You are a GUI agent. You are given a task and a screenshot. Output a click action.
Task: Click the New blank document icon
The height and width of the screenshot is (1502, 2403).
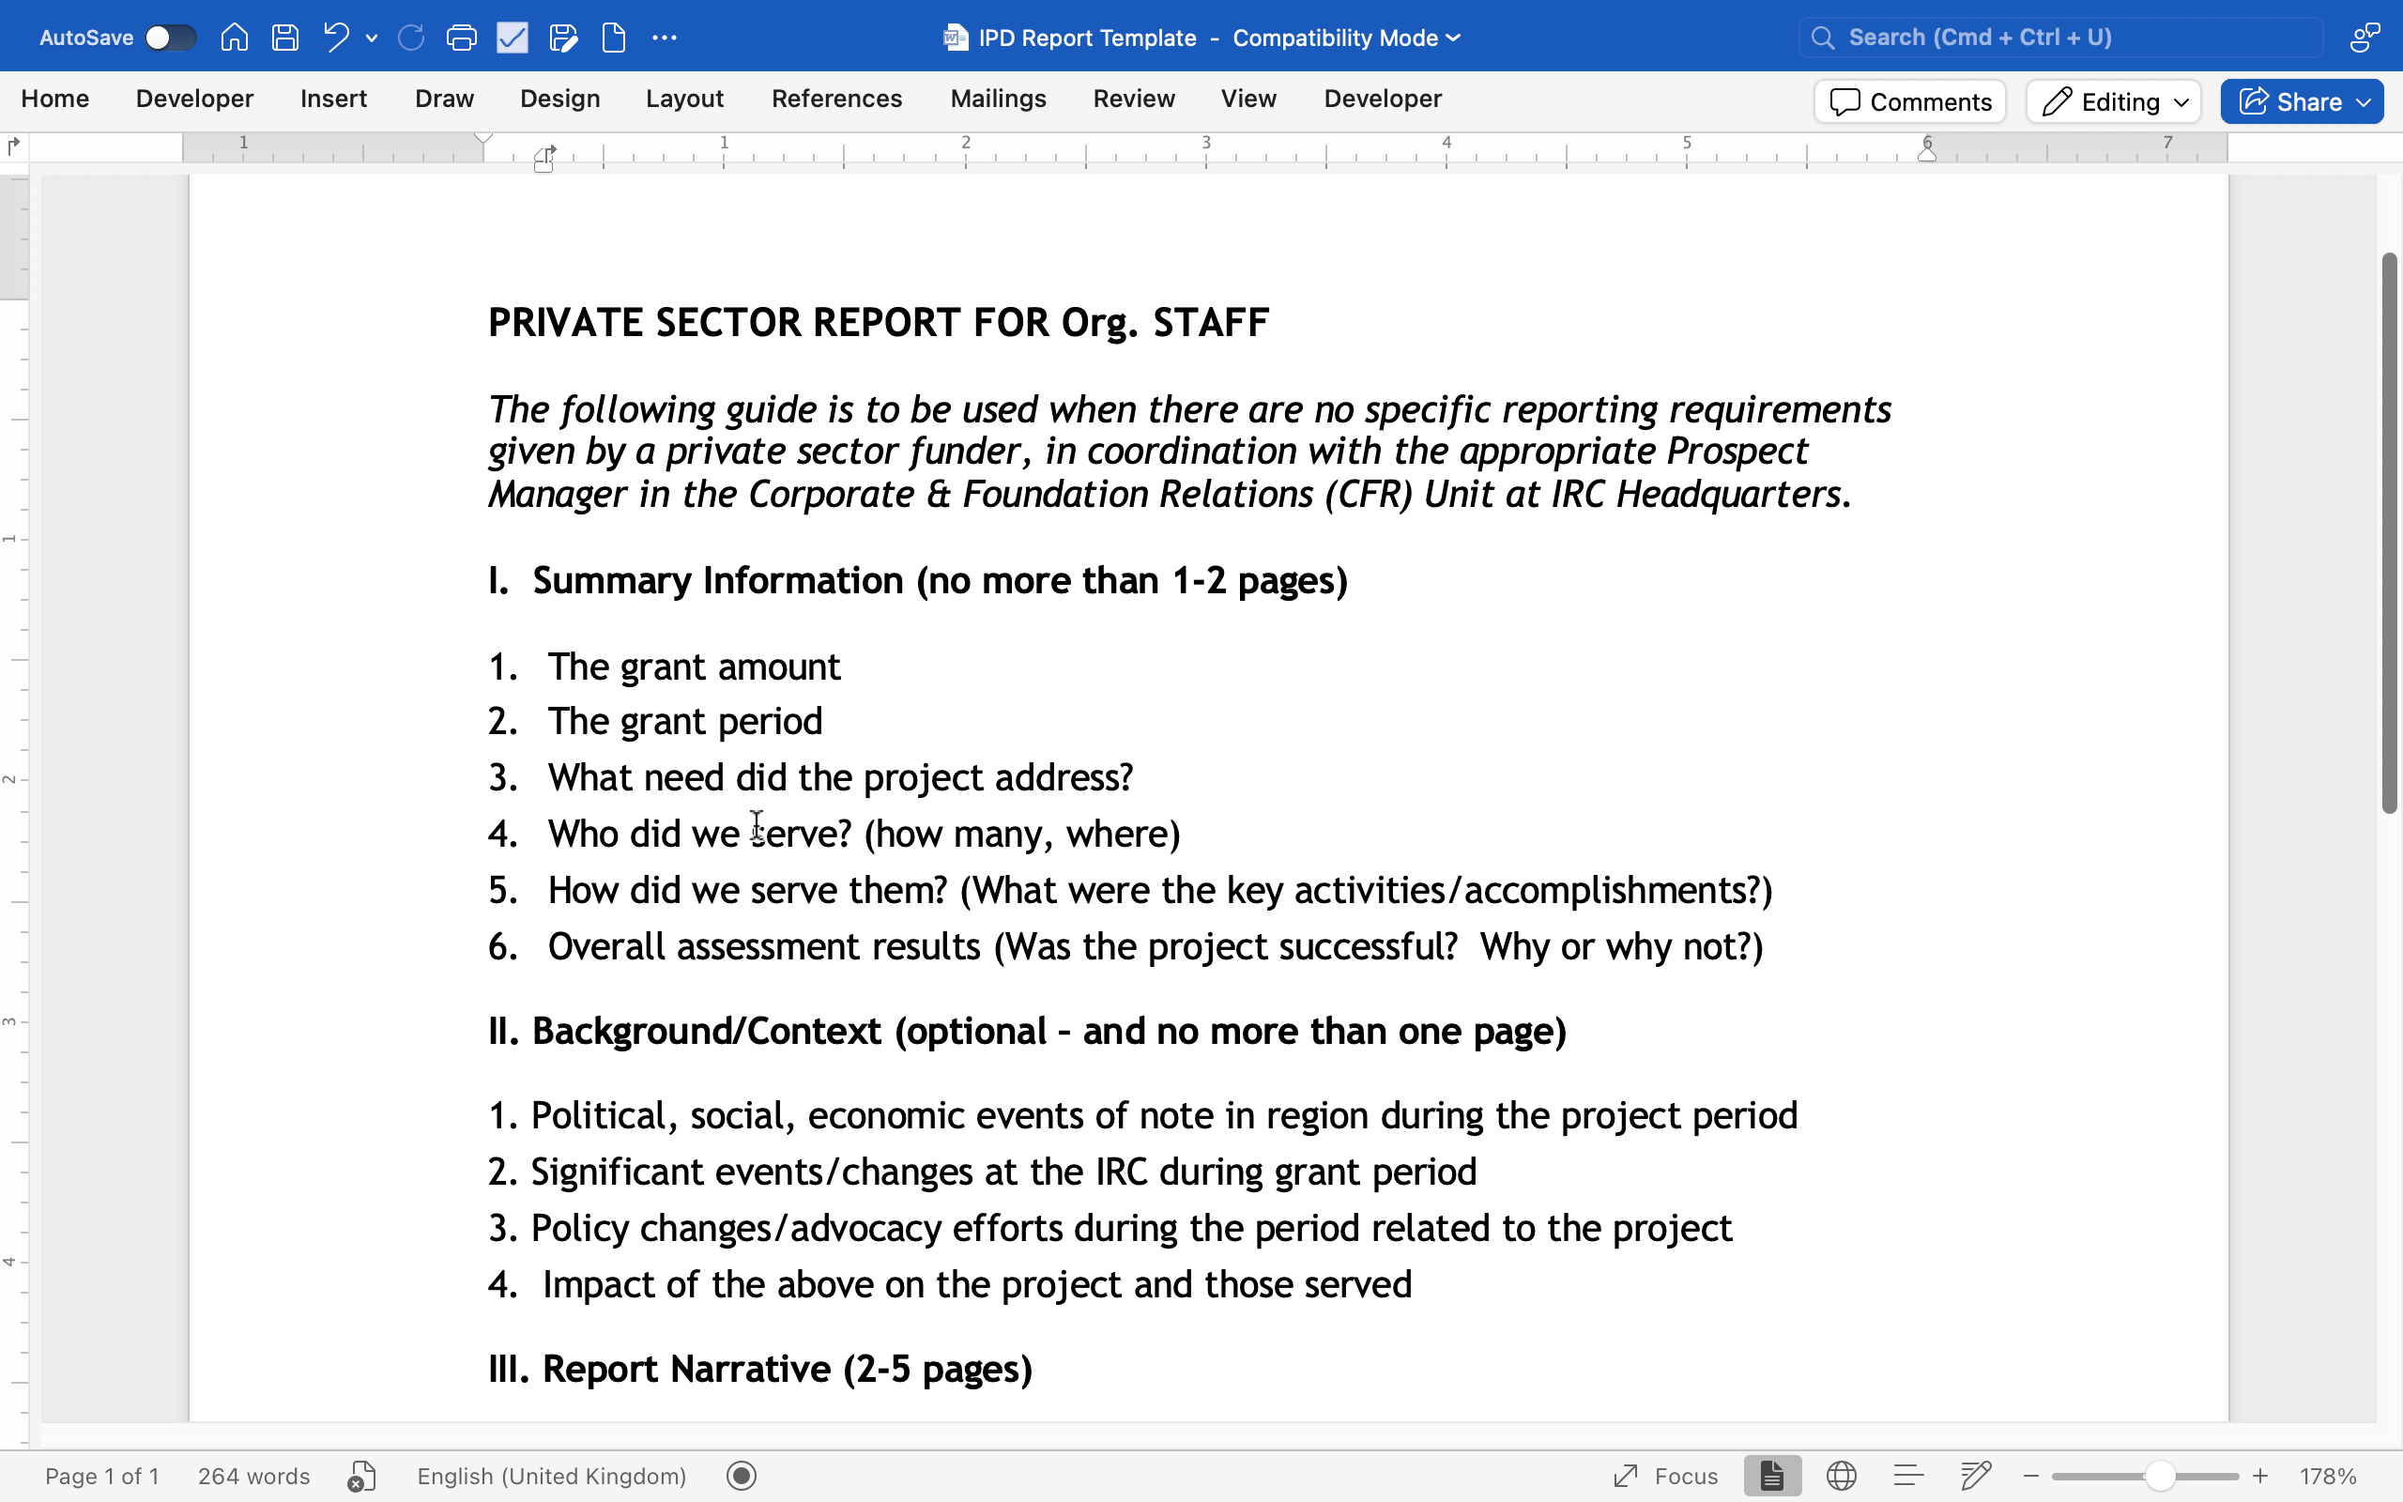614,38
